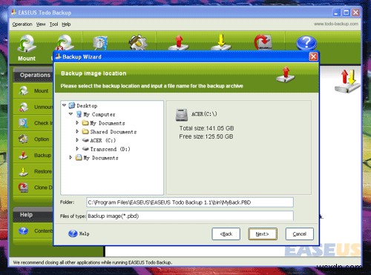Open the www.todo-backup.com link

(x=336, y=24)
